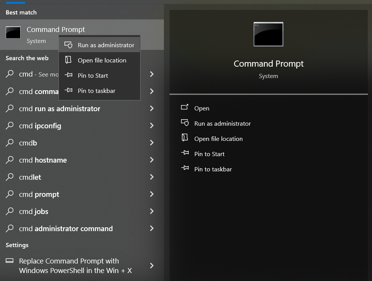
Task: Select Pin to Start in context menu
Action: 99,75
